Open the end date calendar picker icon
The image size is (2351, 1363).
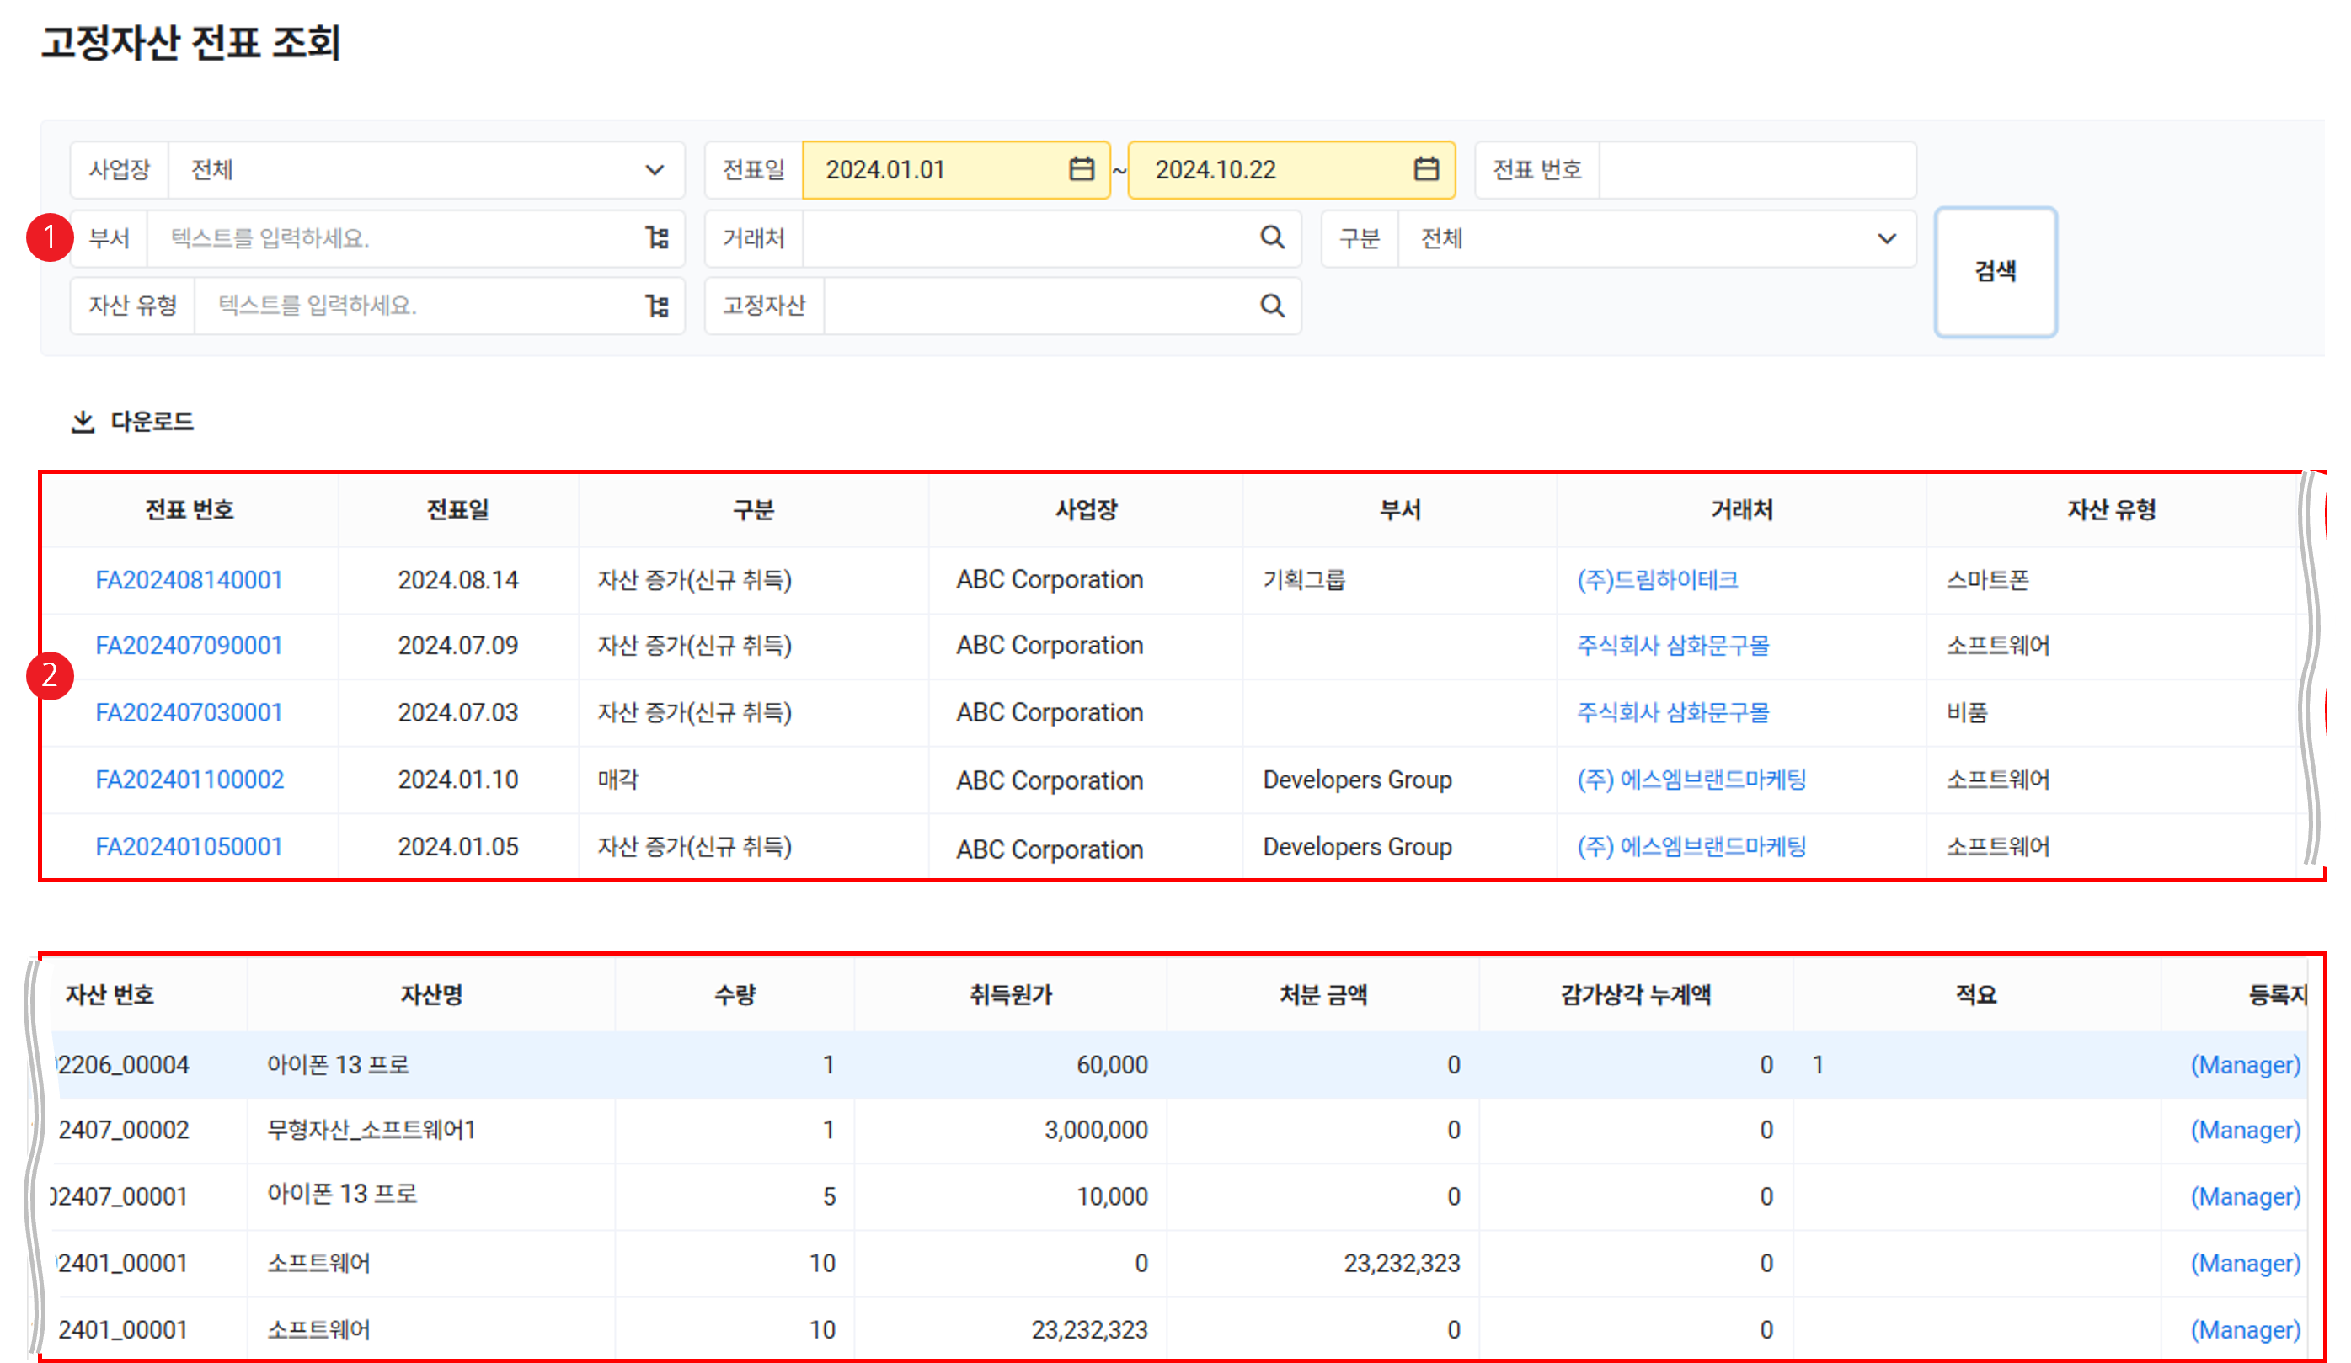[x=1425, y=168]
